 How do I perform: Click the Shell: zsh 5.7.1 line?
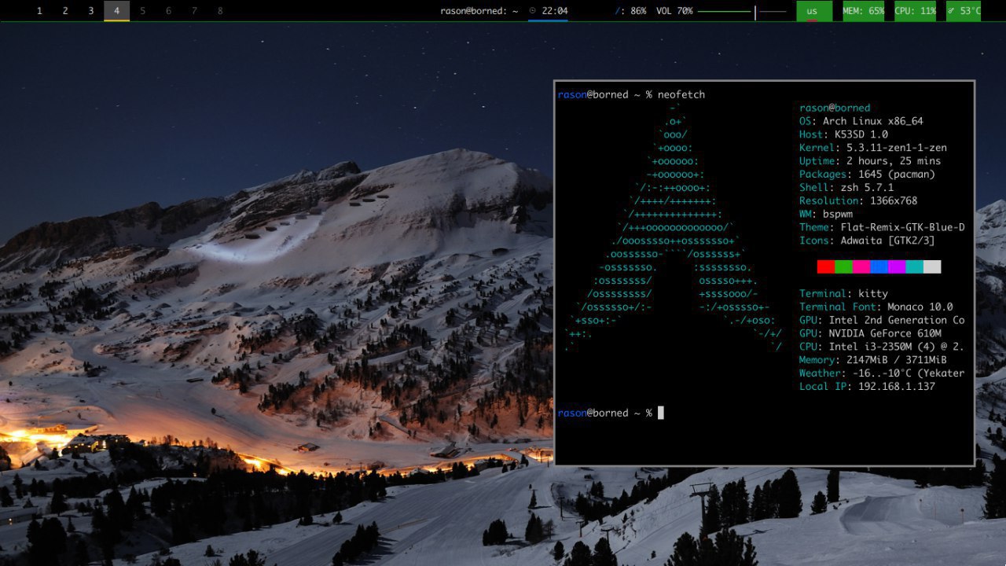click(846, 188)
